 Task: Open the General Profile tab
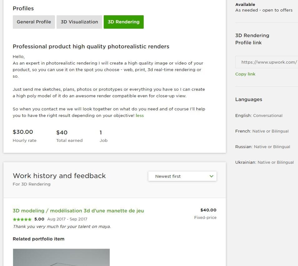tap(34, 22)
